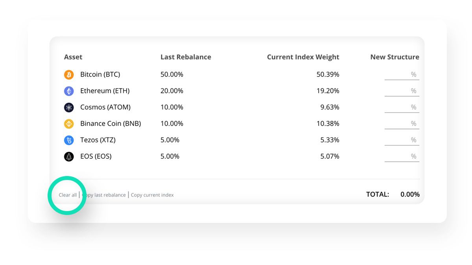472x265 pixels.
Task: Click Clear all link
Action: click(68, 195)
